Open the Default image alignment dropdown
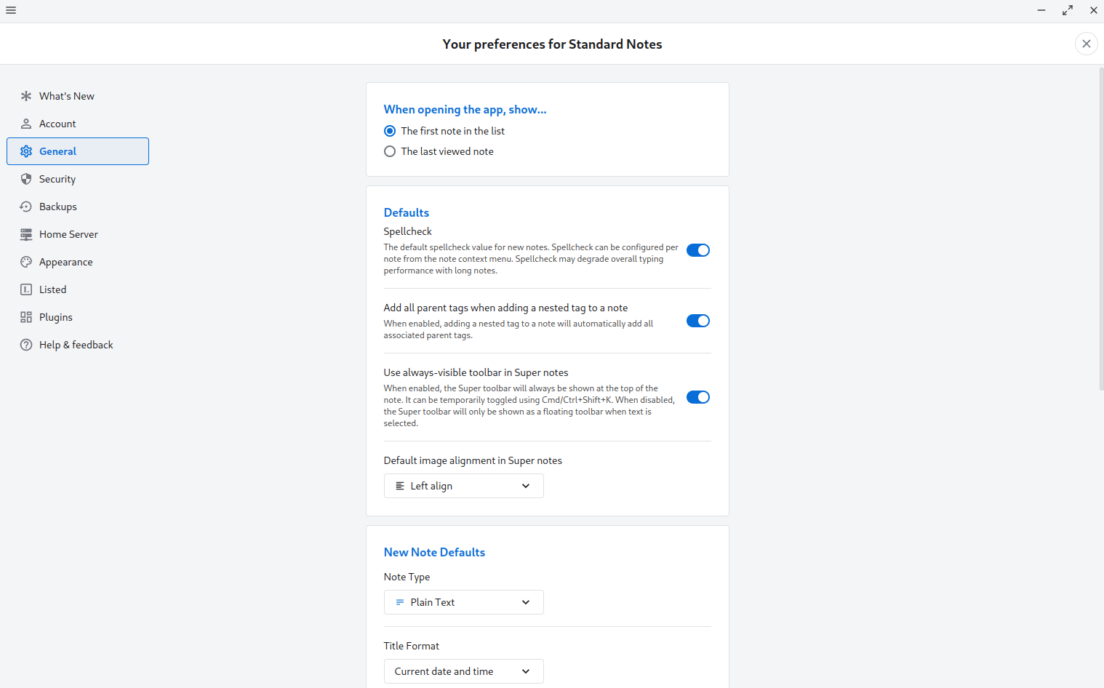The width and height of the screenshot is (1104, 688). [x=463, y=486]
